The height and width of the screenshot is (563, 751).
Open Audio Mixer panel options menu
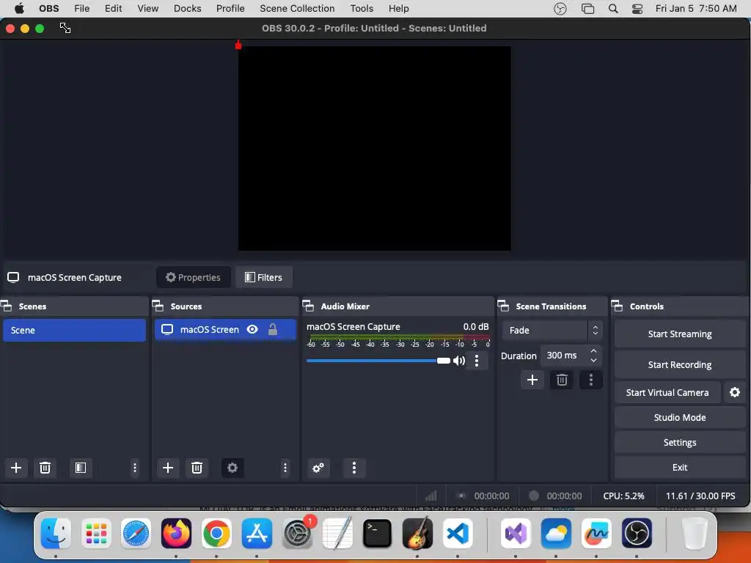point(354,468)
